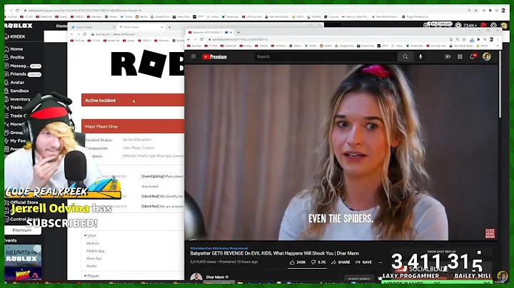
Task: Click the Dhar Mann channel avatar
Action: point(196,277)
